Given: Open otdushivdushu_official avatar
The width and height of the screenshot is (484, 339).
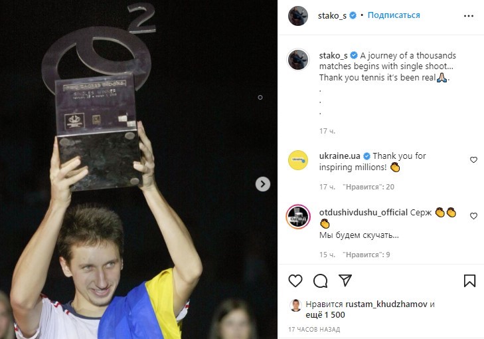Looking at the screenshot, I should [x=298, y=216].
